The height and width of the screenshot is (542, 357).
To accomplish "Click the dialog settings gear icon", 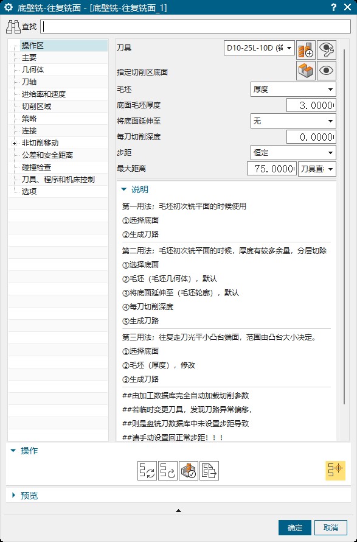I will coord(9,7).
